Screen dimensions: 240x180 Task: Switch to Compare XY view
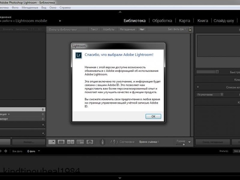tap(70, 142)
